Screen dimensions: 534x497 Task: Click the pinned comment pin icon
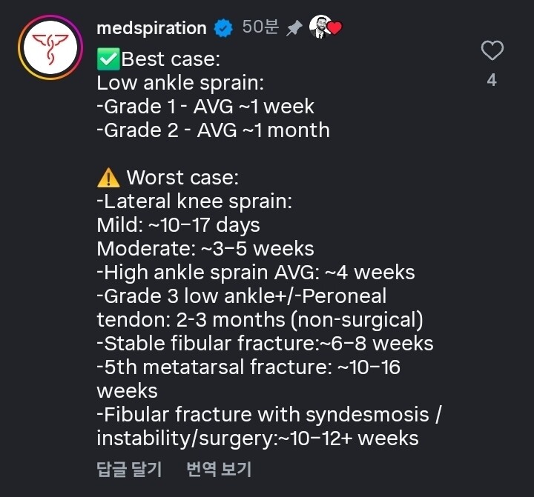294,29
